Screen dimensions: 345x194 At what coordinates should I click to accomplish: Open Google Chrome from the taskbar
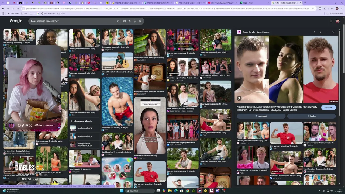pos(188,191)
